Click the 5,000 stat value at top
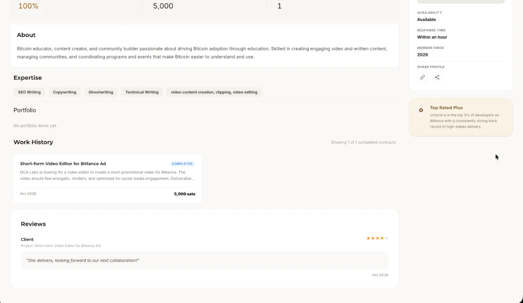Viewport: 523px width, 303px height. tap(163, 6)
